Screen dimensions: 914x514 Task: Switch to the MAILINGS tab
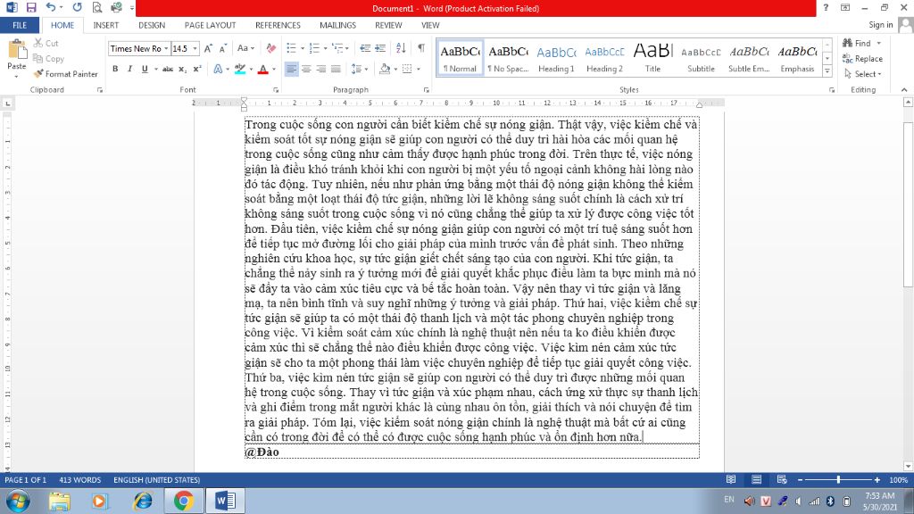[x=337, y=25]
